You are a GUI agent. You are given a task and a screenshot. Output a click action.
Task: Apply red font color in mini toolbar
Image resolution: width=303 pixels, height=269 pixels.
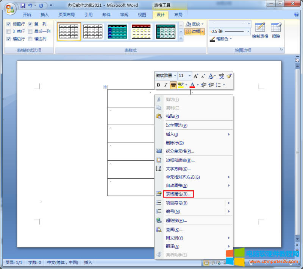[x=192, y=85]
